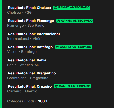Click the 368.1 odds value
Viewport: 114px width, 108px height.
coord(43,101)
